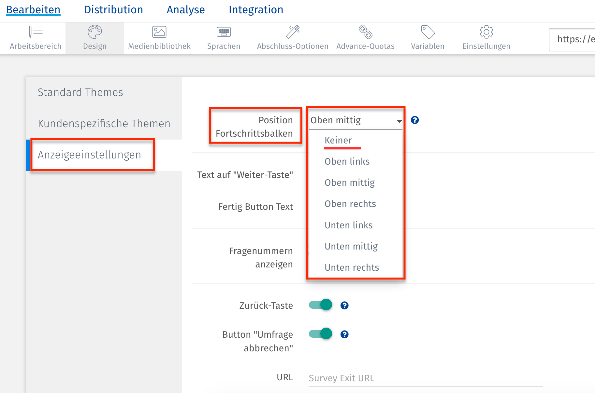Open Variablen tag icon
The height and width of the screenshot is (393, 595).
[428, 32]
